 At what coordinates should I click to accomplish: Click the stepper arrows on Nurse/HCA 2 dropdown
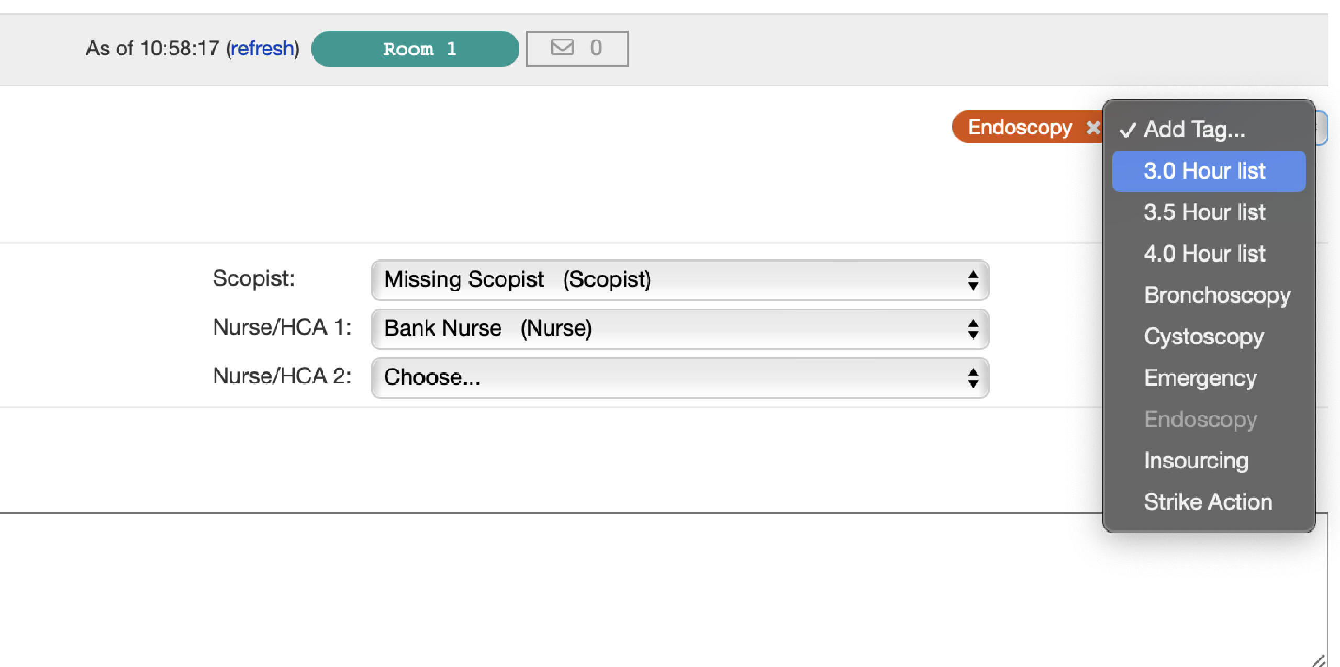tap(973, 378)
